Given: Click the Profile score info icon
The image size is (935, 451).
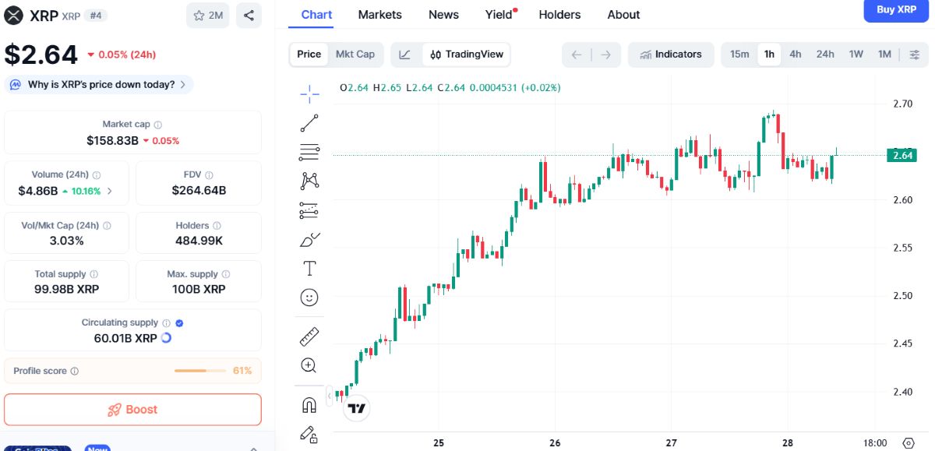Looking at the screenshot, I should click(x=75, y=372).
